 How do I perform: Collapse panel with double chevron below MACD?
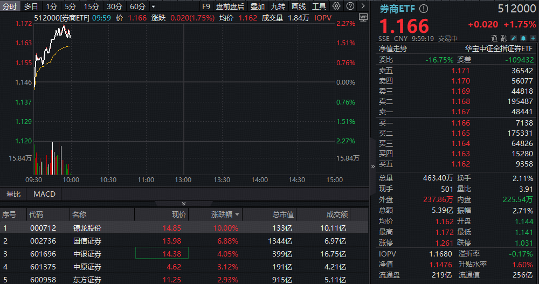coord(184,204)
